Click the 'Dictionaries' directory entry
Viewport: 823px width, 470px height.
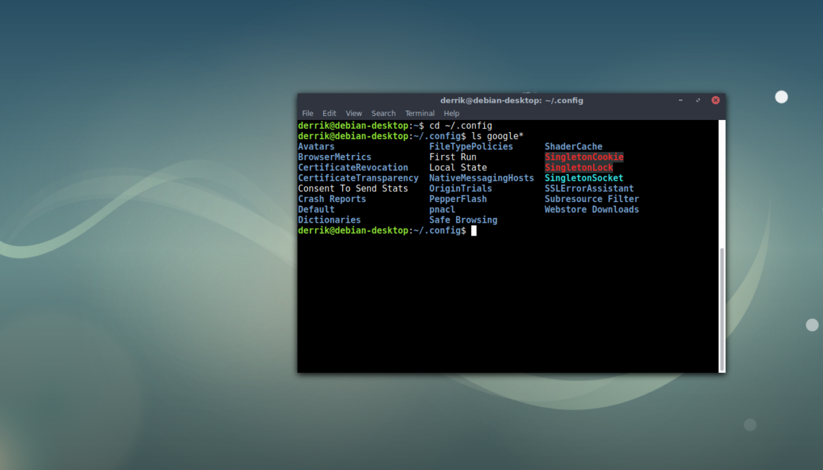(x=329, y=220)
